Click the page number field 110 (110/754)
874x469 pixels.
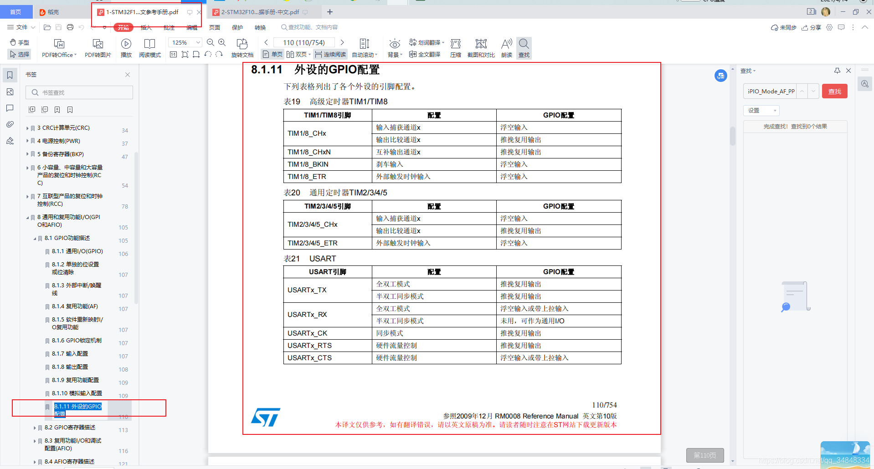click(x=304, y=42)
